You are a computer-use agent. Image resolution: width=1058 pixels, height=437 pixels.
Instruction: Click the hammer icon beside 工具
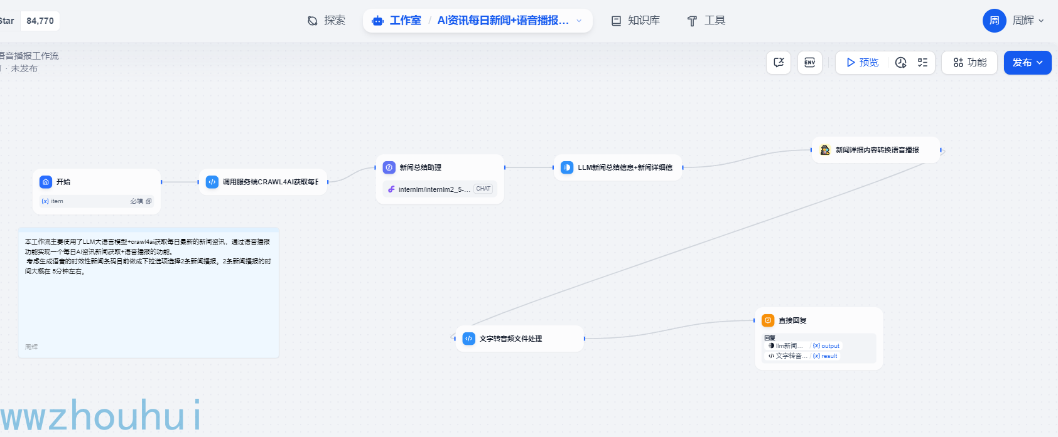point(692,21)
